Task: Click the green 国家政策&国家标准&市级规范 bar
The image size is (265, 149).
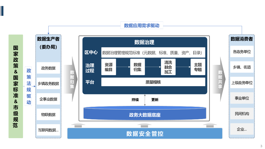Action: pyautogui.click(x=16, y=86)
